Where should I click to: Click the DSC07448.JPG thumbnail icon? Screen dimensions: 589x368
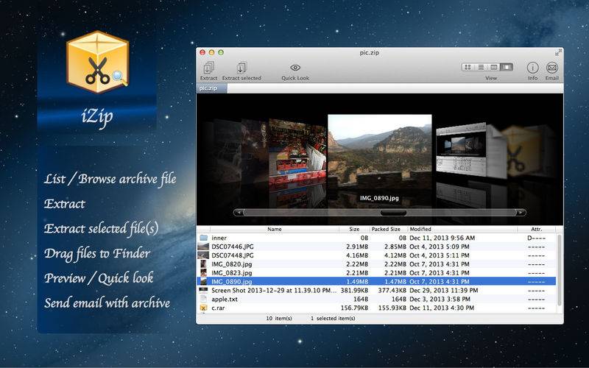[x=203, y=255]
